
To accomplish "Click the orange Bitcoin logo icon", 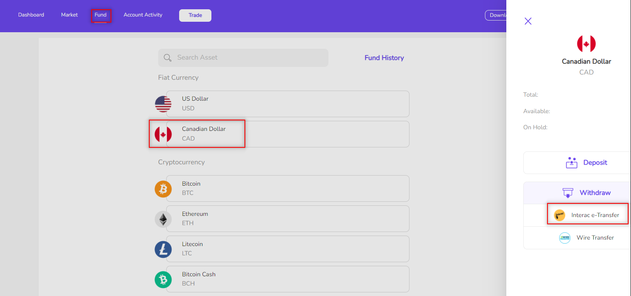I will point(163,189).
